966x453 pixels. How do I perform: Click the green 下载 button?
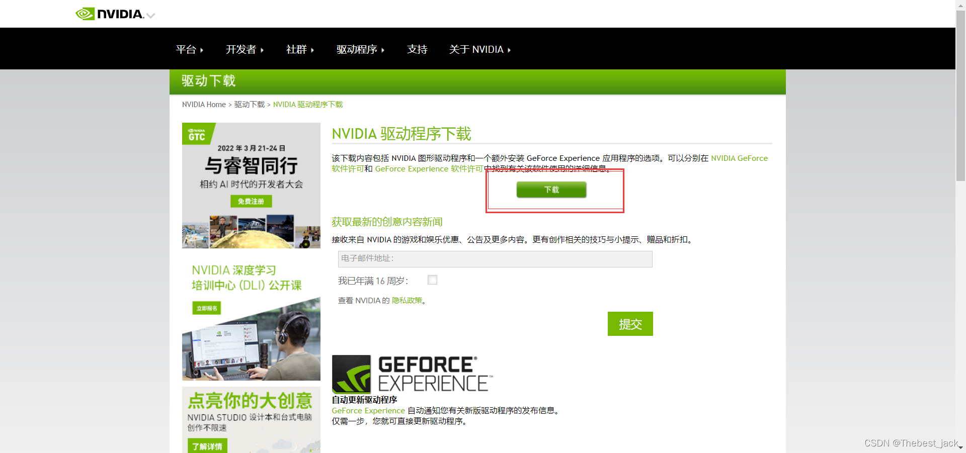(x=551, y=190)
